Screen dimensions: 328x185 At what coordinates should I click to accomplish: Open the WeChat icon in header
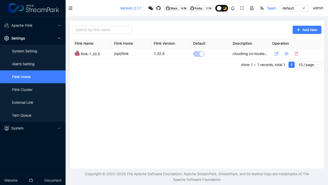coord(151,8)
